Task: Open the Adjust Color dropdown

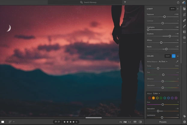Action: pos(156,93)
